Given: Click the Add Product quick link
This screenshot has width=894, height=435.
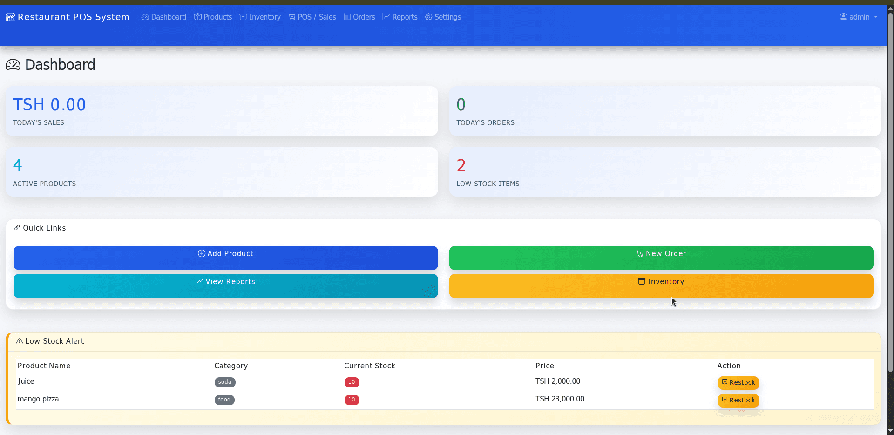Looking at the screenshot, I should tap(225, 258).
